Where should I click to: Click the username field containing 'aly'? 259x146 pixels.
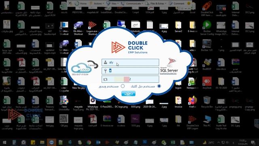pyautogui.click(x=130, y=62)
